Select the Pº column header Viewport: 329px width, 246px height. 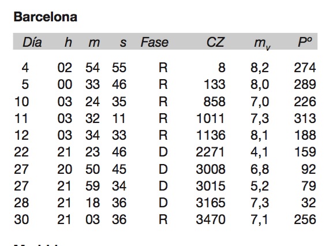tap(305, 42)
